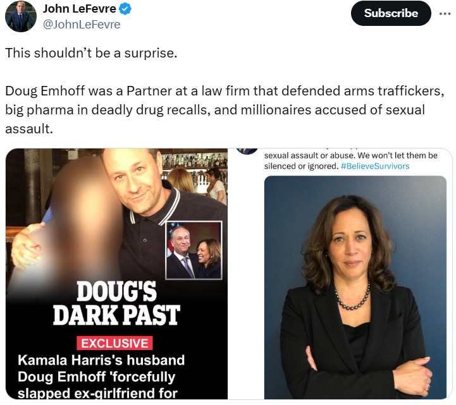Click the blue verified checkmark badge

125,9
